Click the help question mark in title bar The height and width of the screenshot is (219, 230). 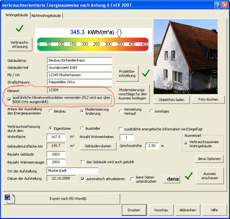(x=217, y=5)
